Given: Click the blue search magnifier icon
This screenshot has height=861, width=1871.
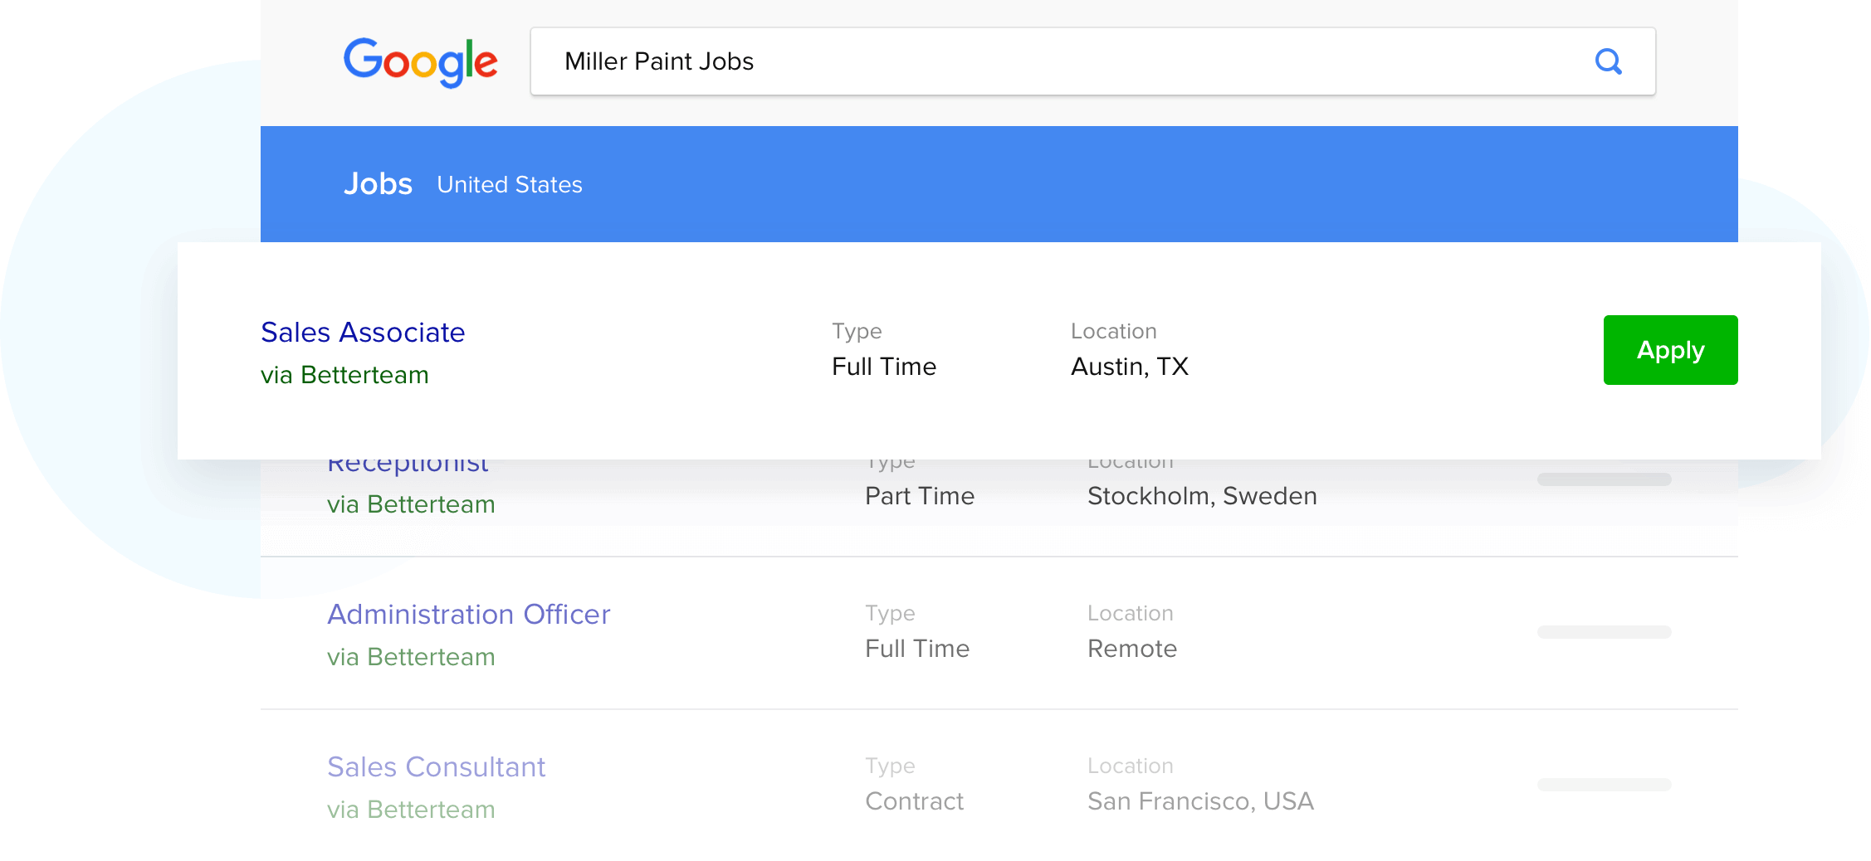Looking at the screenshot, I should pyautogui.click(x=1608, y=61).
